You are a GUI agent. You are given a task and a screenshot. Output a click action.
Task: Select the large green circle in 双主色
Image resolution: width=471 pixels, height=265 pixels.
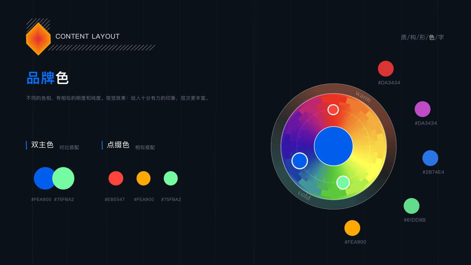[64, 178]
